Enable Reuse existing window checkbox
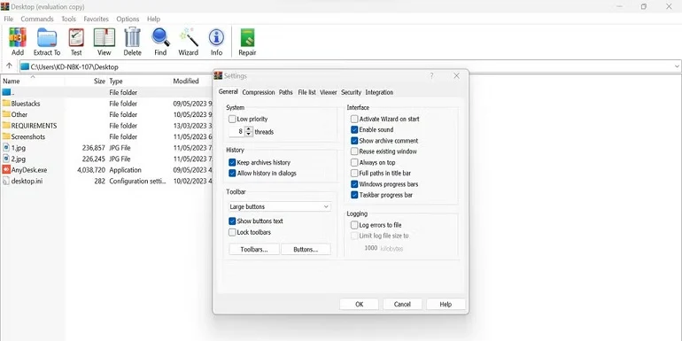This screenshot has height=341, width=682. coord(354,151)
